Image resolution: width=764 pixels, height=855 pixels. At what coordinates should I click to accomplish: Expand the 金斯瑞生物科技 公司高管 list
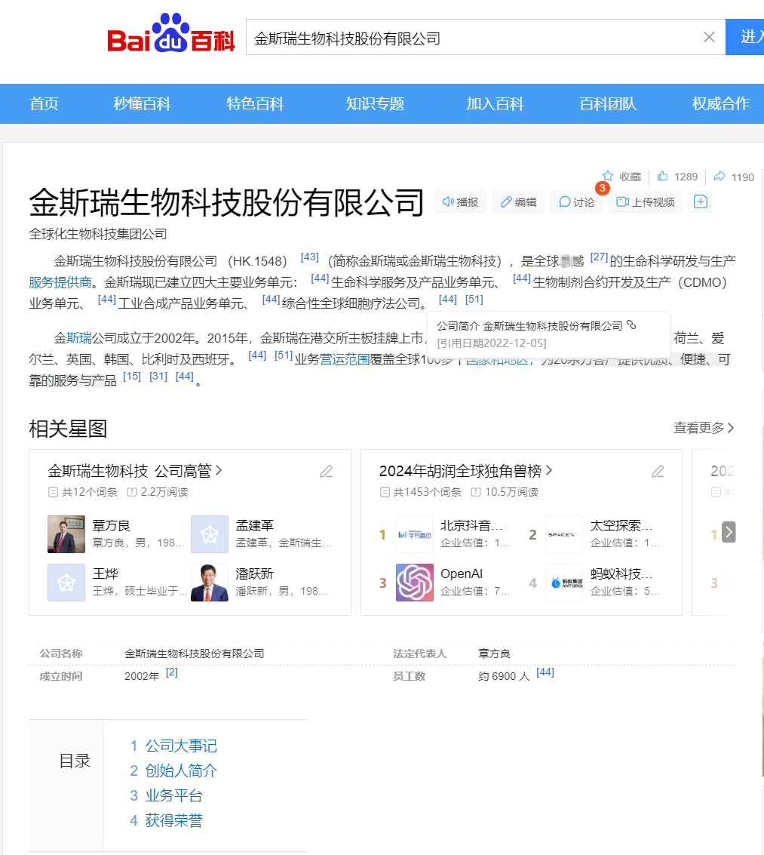click(x=135, y=471)
